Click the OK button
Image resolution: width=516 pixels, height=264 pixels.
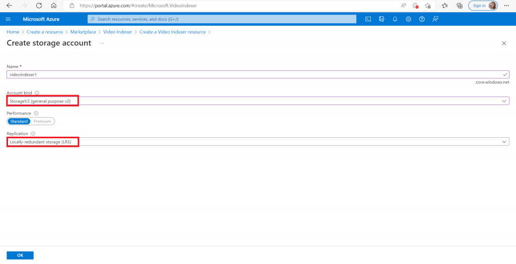(20, 255)
